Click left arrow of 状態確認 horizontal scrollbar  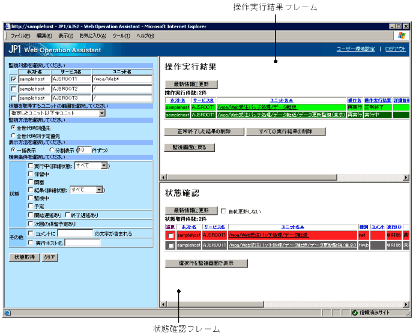point(163,304)
